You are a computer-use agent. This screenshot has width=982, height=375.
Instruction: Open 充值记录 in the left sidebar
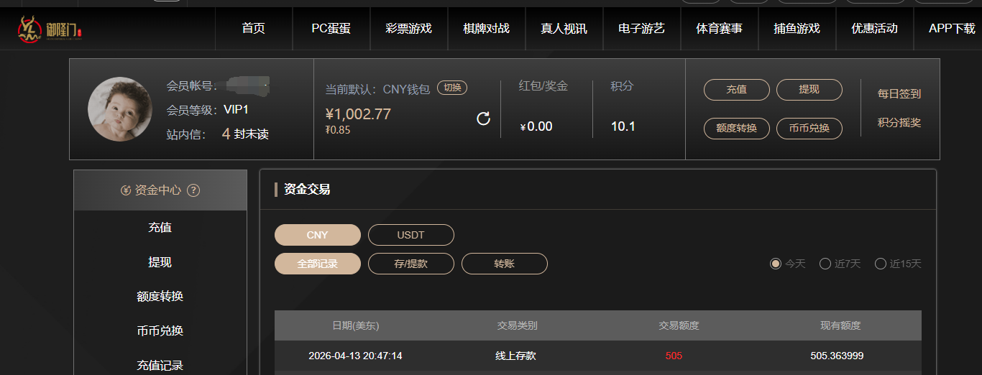click(160, 365)
